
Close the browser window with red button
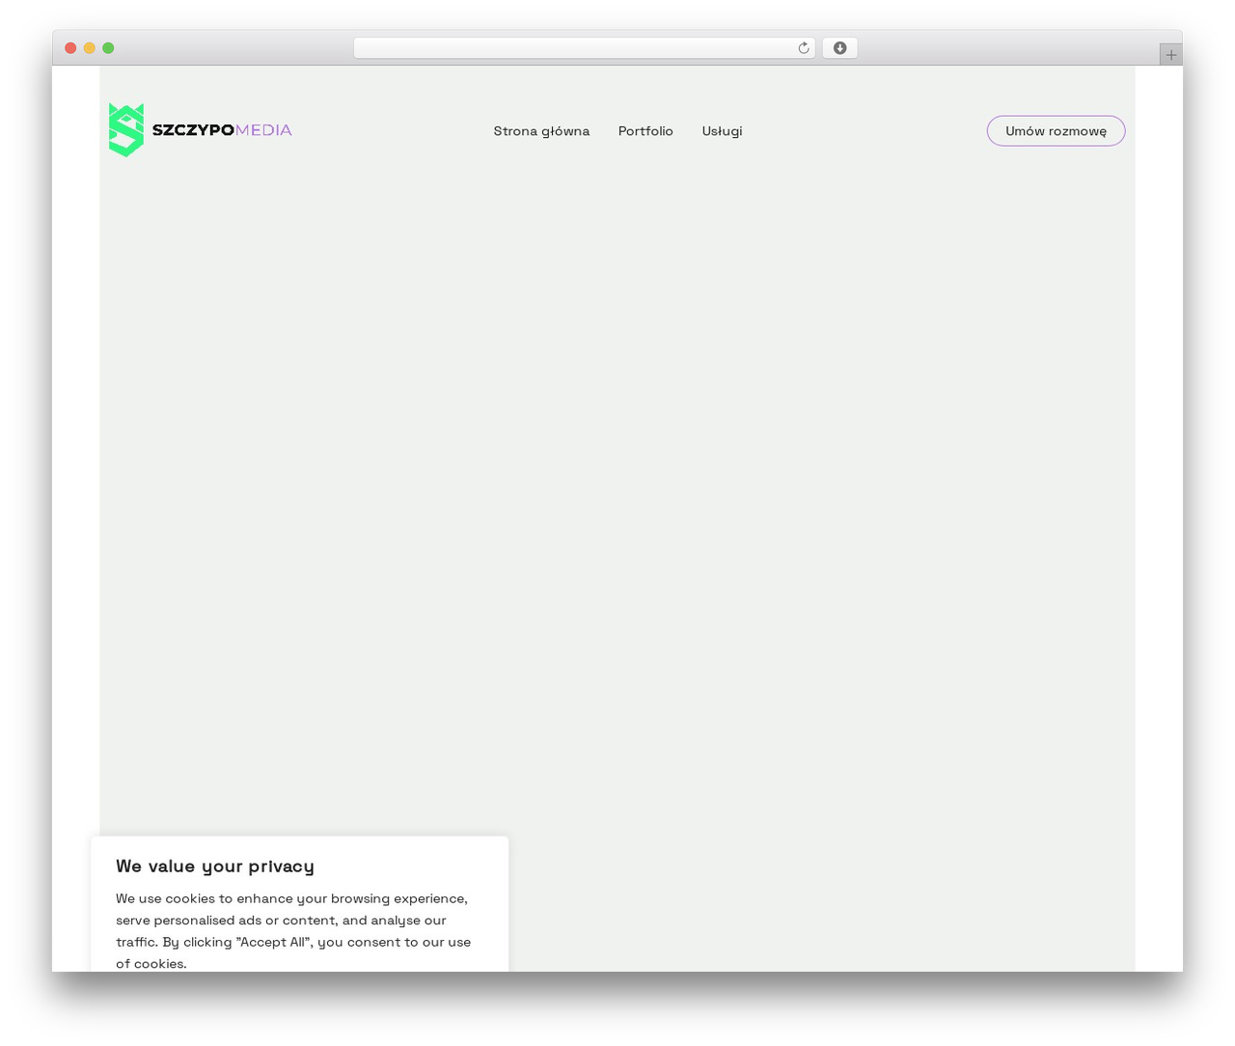click(x=70, y=48)
